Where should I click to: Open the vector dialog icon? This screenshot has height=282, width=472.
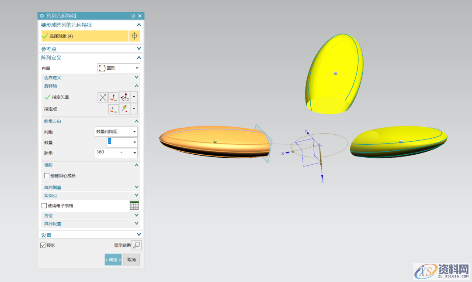[114, 97]
